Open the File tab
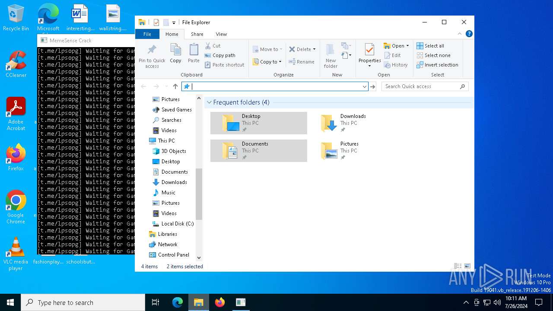Screen dimensions: 553x311 click(147, 34)
